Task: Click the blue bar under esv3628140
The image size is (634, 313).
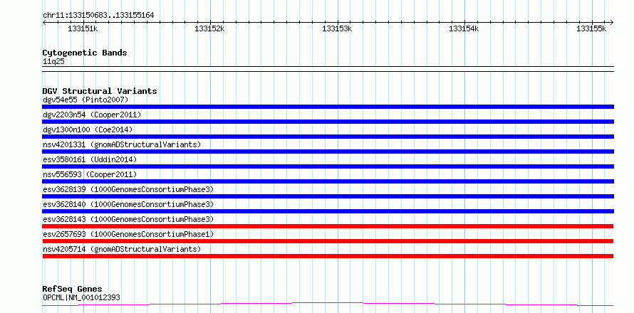Action: point(328,211)
